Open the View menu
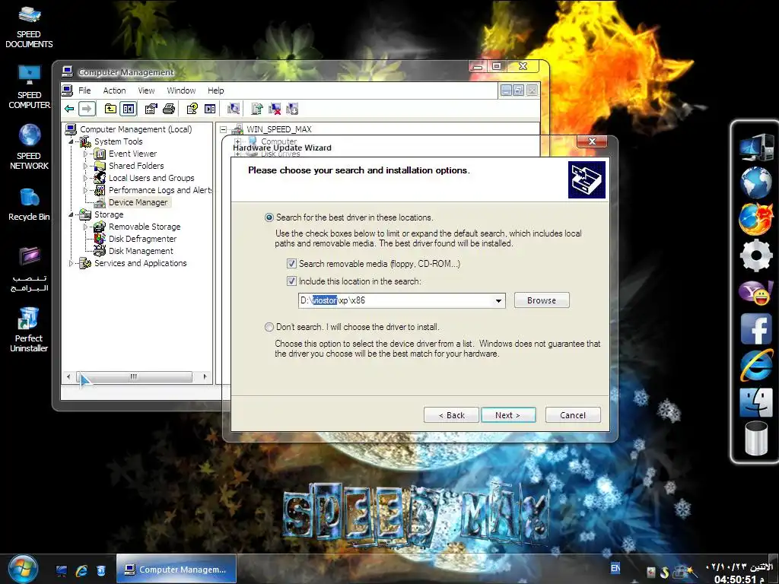 pos(146,90)
